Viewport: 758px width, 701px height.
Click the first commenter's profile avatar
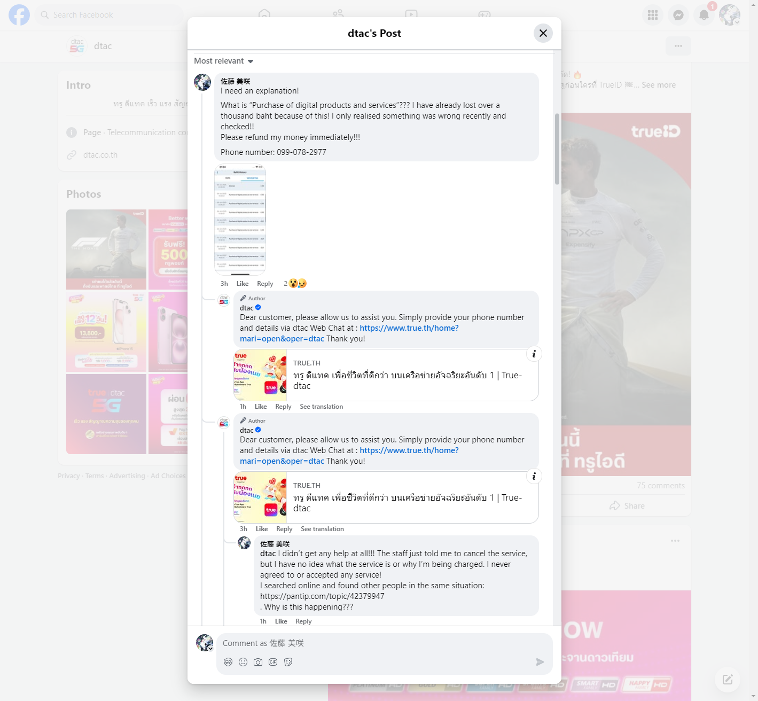[202, 82]
